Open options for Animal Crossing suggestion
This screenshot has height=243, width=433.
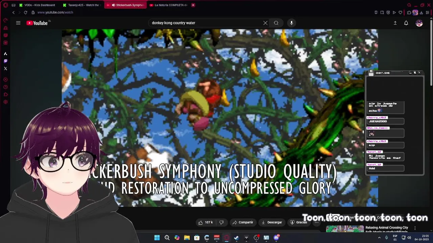pyautogui.click(x=415, y=228)
